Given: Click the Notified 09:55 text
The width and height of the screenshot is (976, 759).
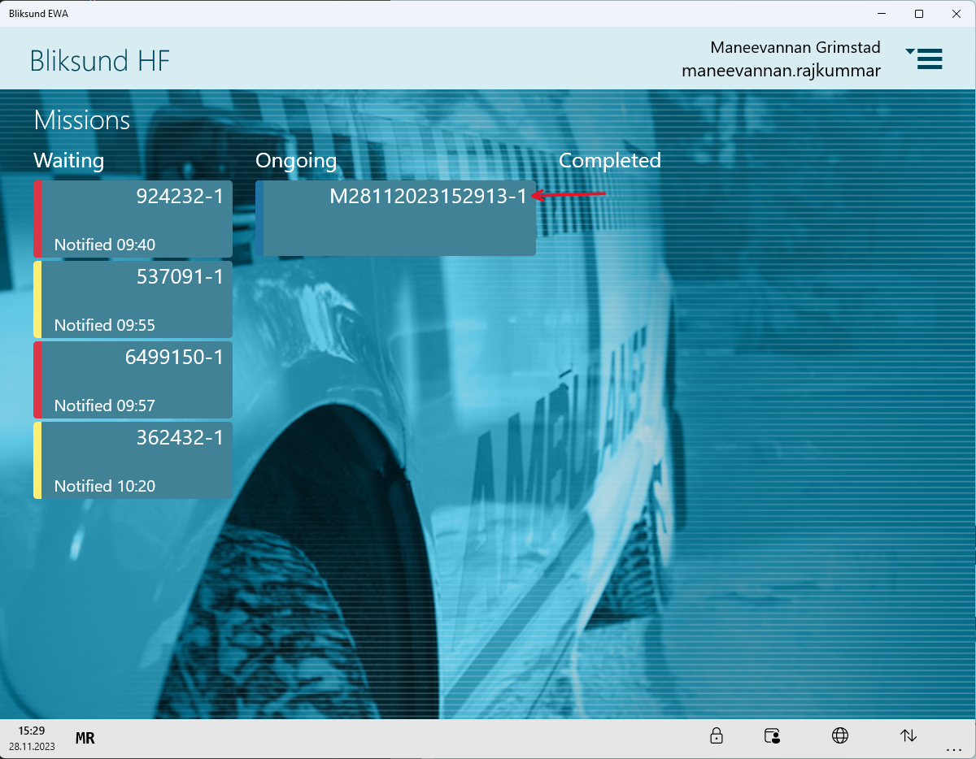Looking at the screenshot, I should 105,325.
